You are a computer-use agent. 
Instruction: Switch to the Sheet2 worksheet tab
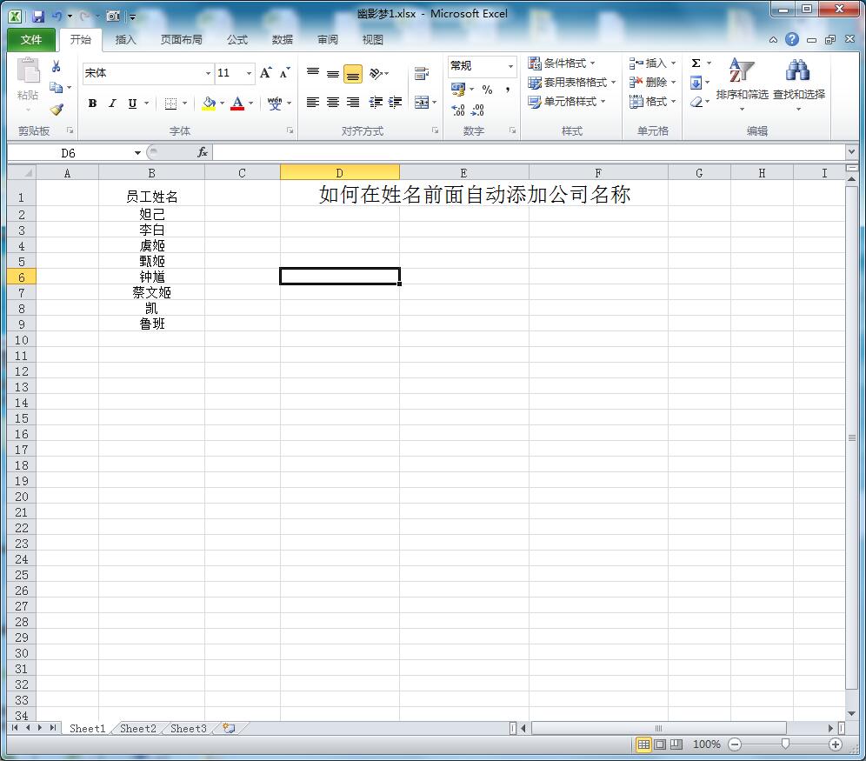click(x=138, y=729)
